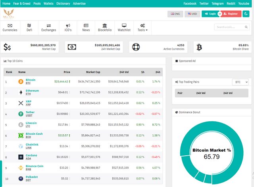The height and width of the screenshot is (187, 254).
Task: Open Wallets menu item
Action: click(48, 4)
